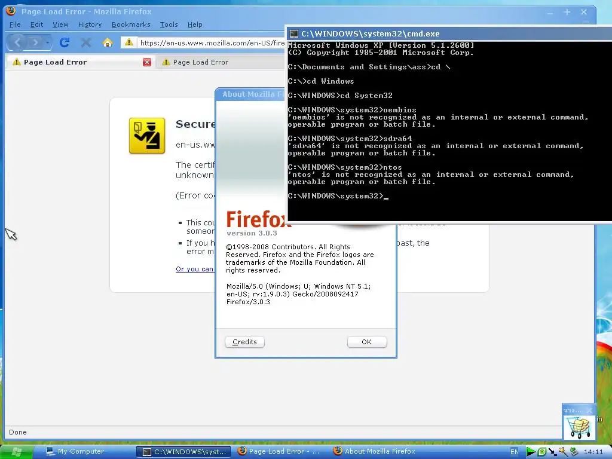
Task: Click the shopping cart widget image
Action: pos(579,427)
